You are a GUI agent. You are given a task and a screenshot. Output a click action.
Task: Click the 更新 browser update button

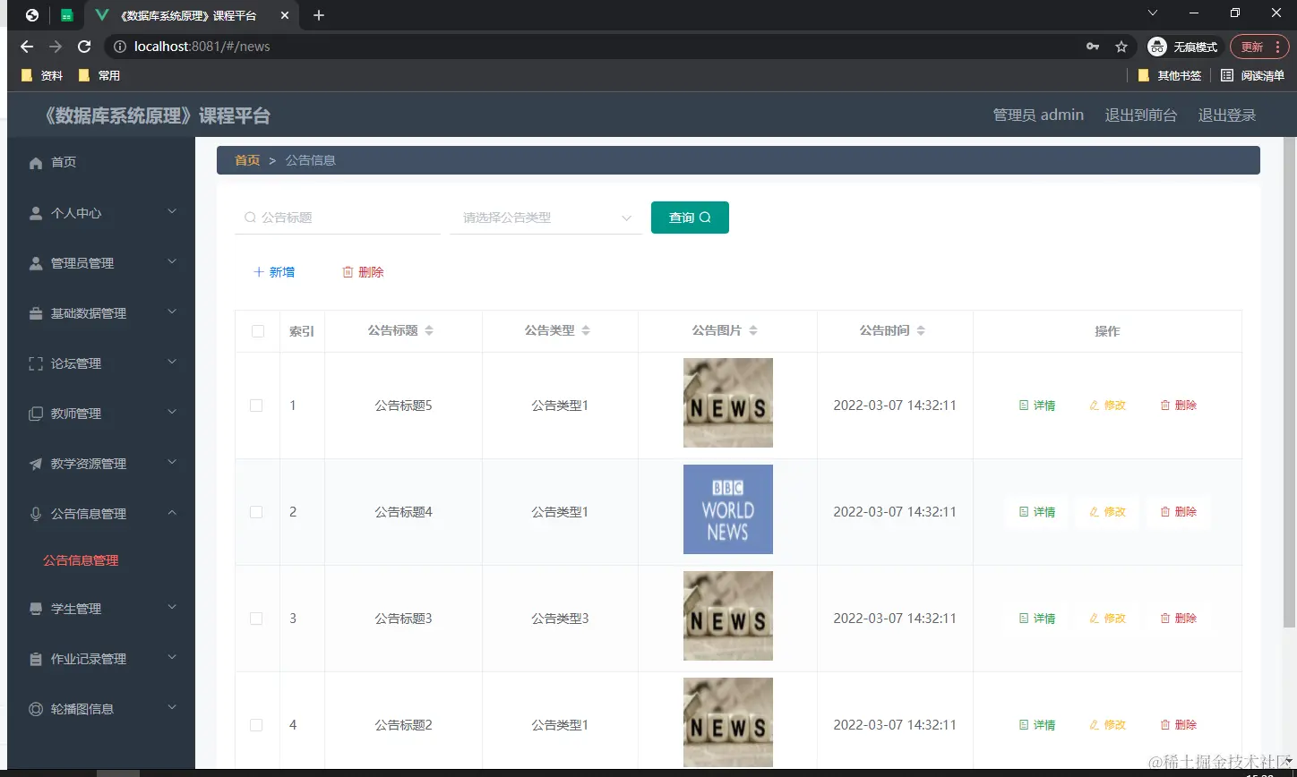1259,47
